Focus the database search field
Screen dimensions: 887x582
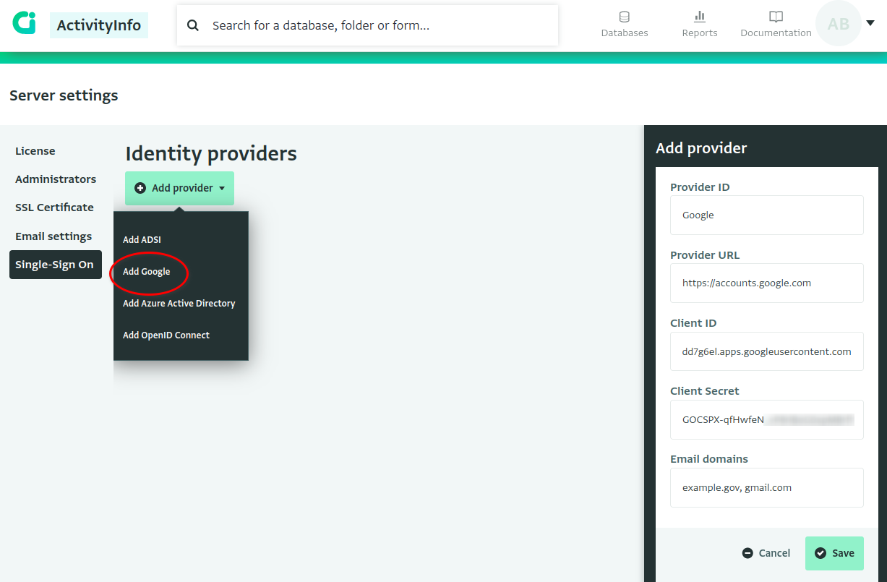point(367,25)
